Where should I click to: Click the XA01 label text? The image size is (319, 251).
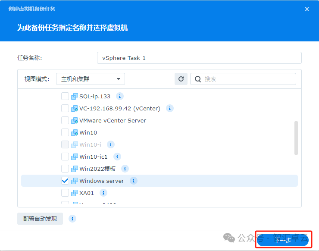point(87,193)
